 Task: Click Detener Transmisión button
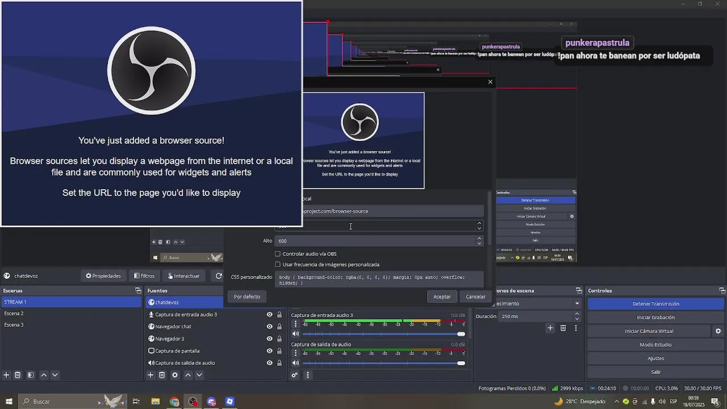point(655,304)
